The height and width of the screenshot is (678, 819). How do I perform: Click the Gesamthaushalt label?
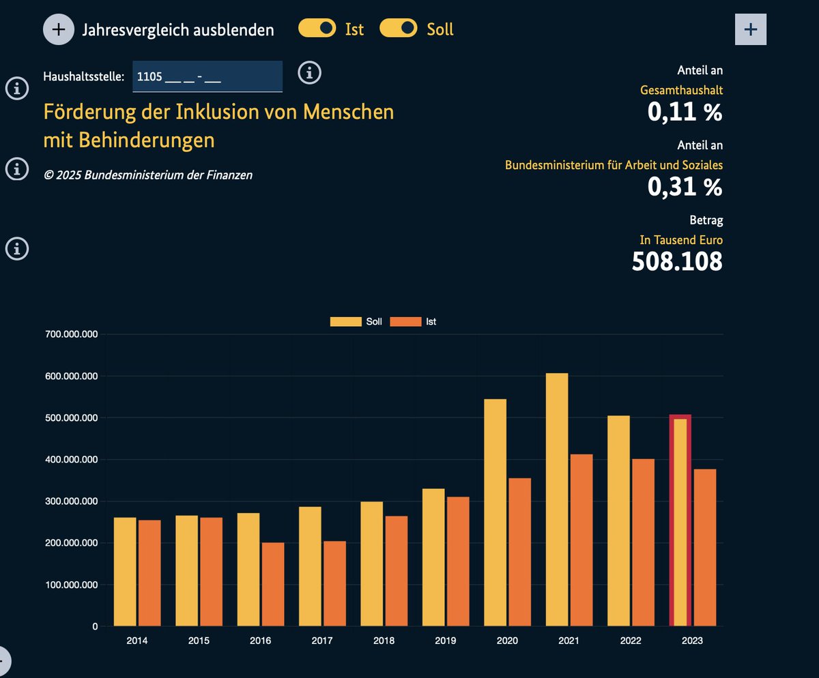point(681,90)
